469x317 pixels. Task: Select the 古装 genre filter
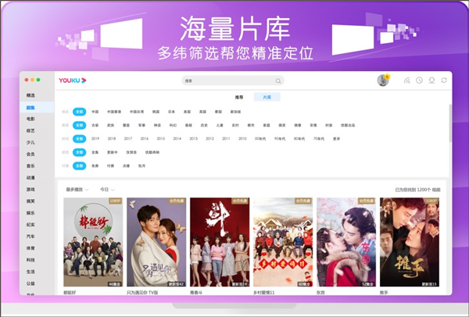pyautogui.click(x=95, y=125)
